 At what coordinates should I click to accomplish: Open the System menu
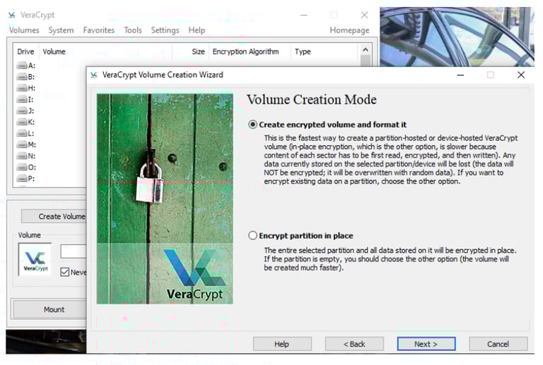tap(61, 30)
